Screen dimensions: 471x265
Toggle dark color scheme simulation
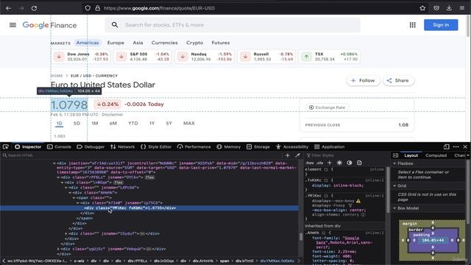(x=350, y=163)
